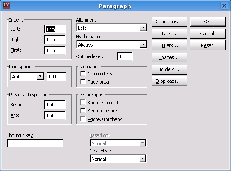This screenshot has height=171, width=231.
Task: Click the Outline level field
Action: (x=125, y=56)
